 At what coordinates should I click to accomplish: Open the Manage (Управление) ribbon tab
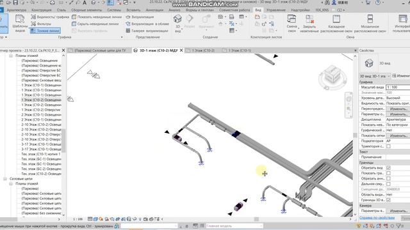tap(276, 10)
